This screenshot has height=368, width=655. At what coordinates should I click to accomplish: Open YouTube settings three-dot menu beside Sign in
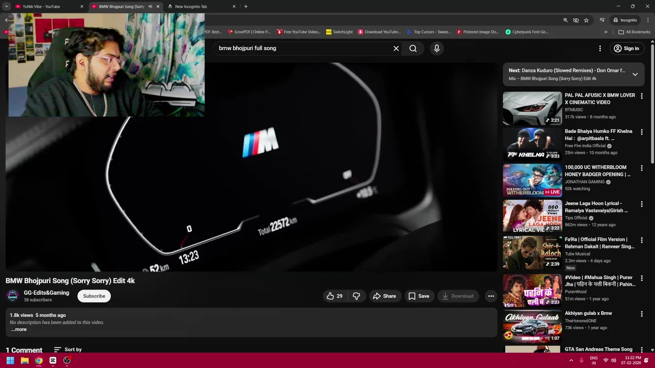tap(600, 49)
